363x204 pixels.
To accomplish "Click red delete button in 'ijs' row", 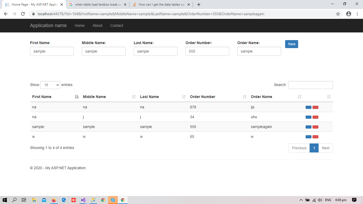I will [315, 107].
